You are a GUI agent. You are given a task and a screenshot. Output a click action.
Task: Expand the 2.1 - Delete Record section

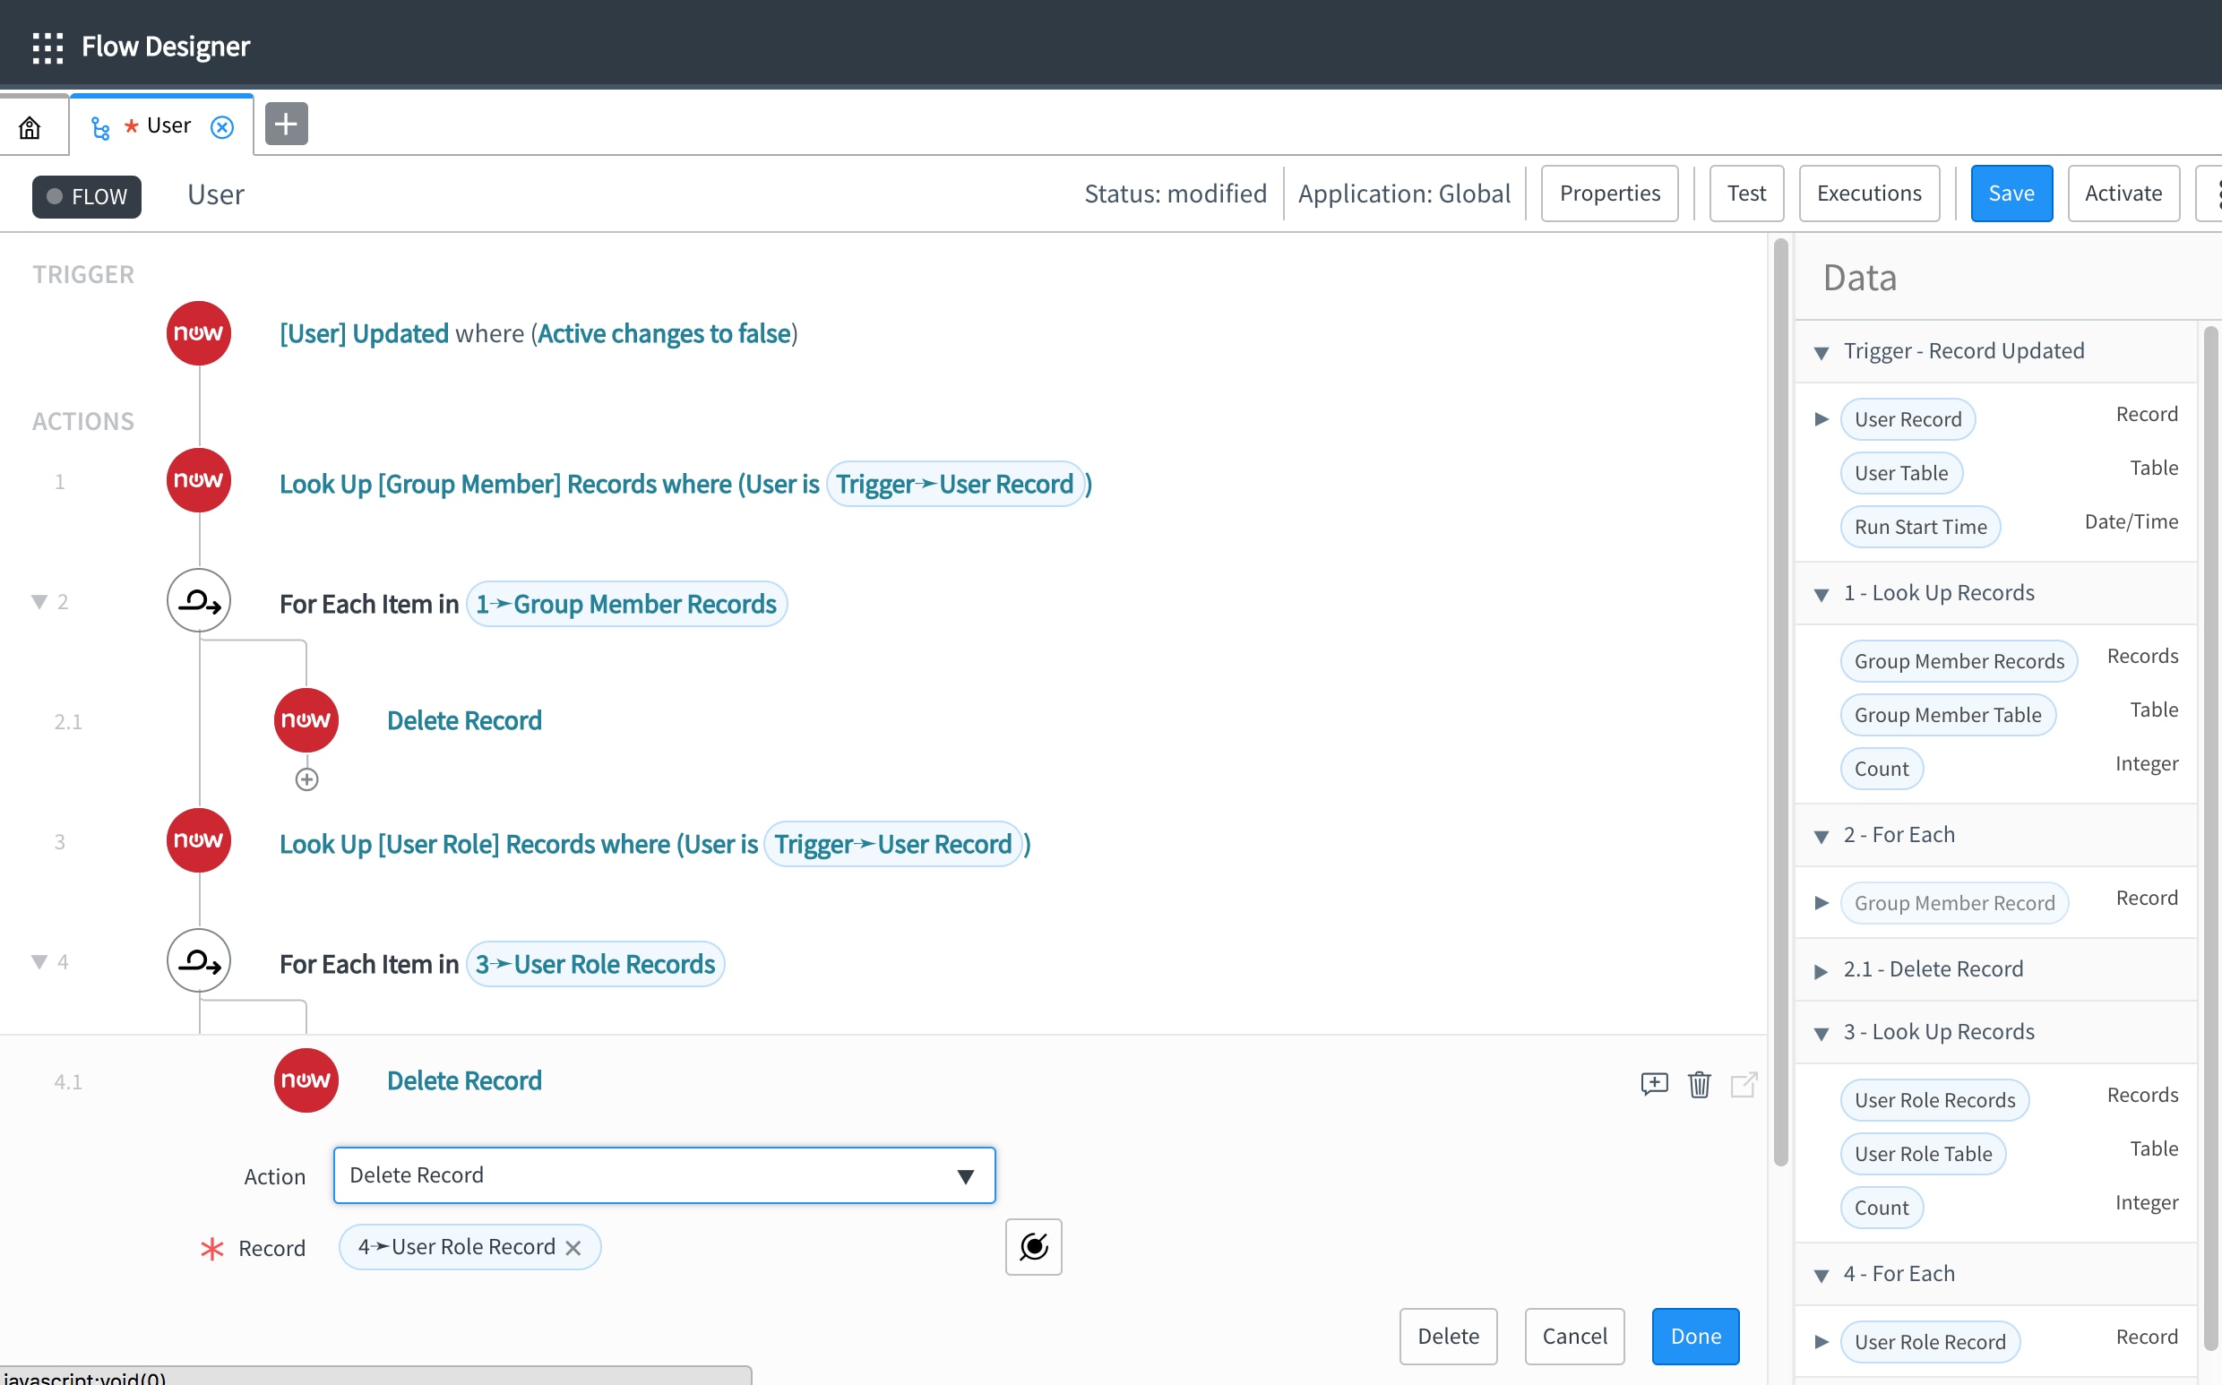1821,970
